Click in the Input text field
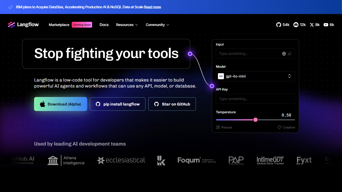Screen dimensions: 342x192 tap(255, 53)
